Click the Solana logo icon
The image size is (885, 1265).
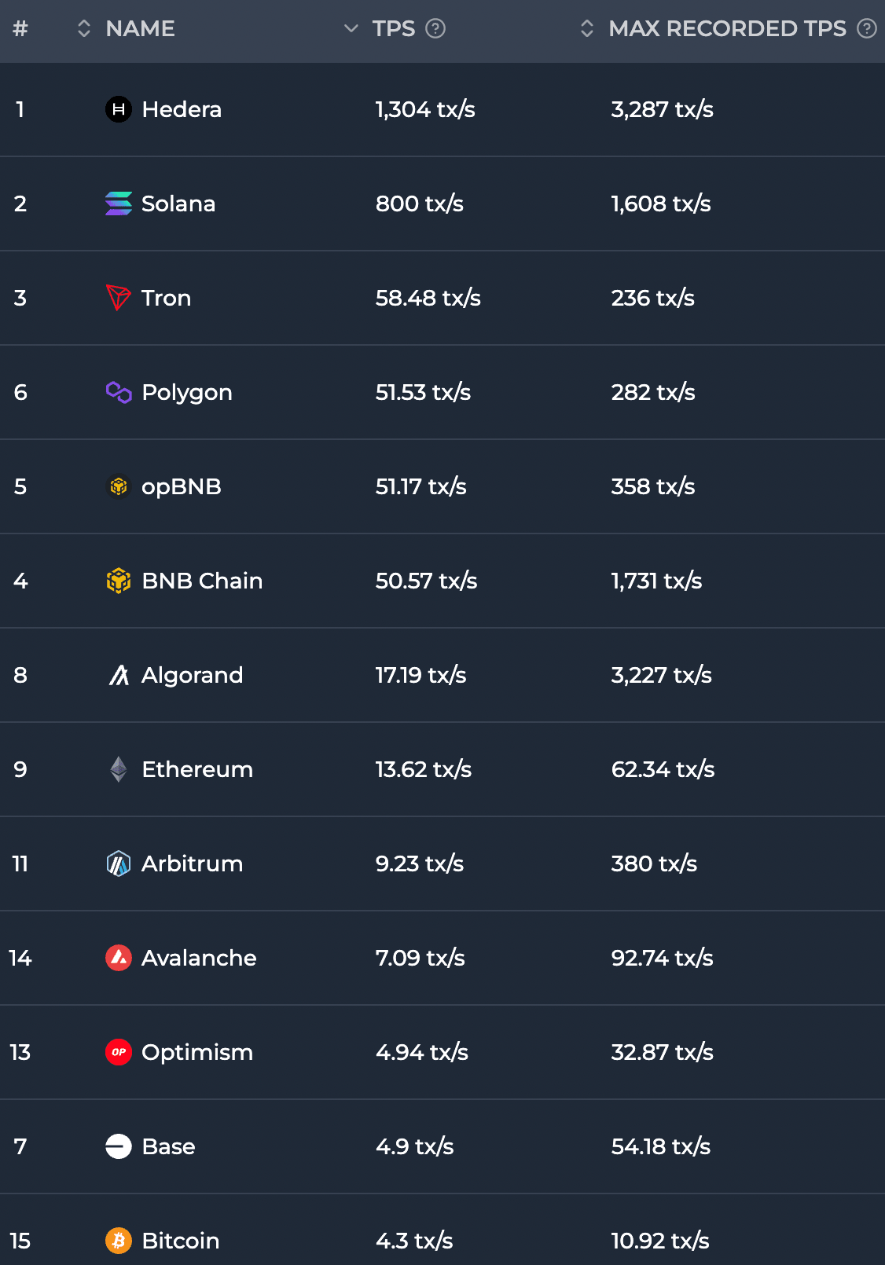pyautogui.click(x=119, y=203)
